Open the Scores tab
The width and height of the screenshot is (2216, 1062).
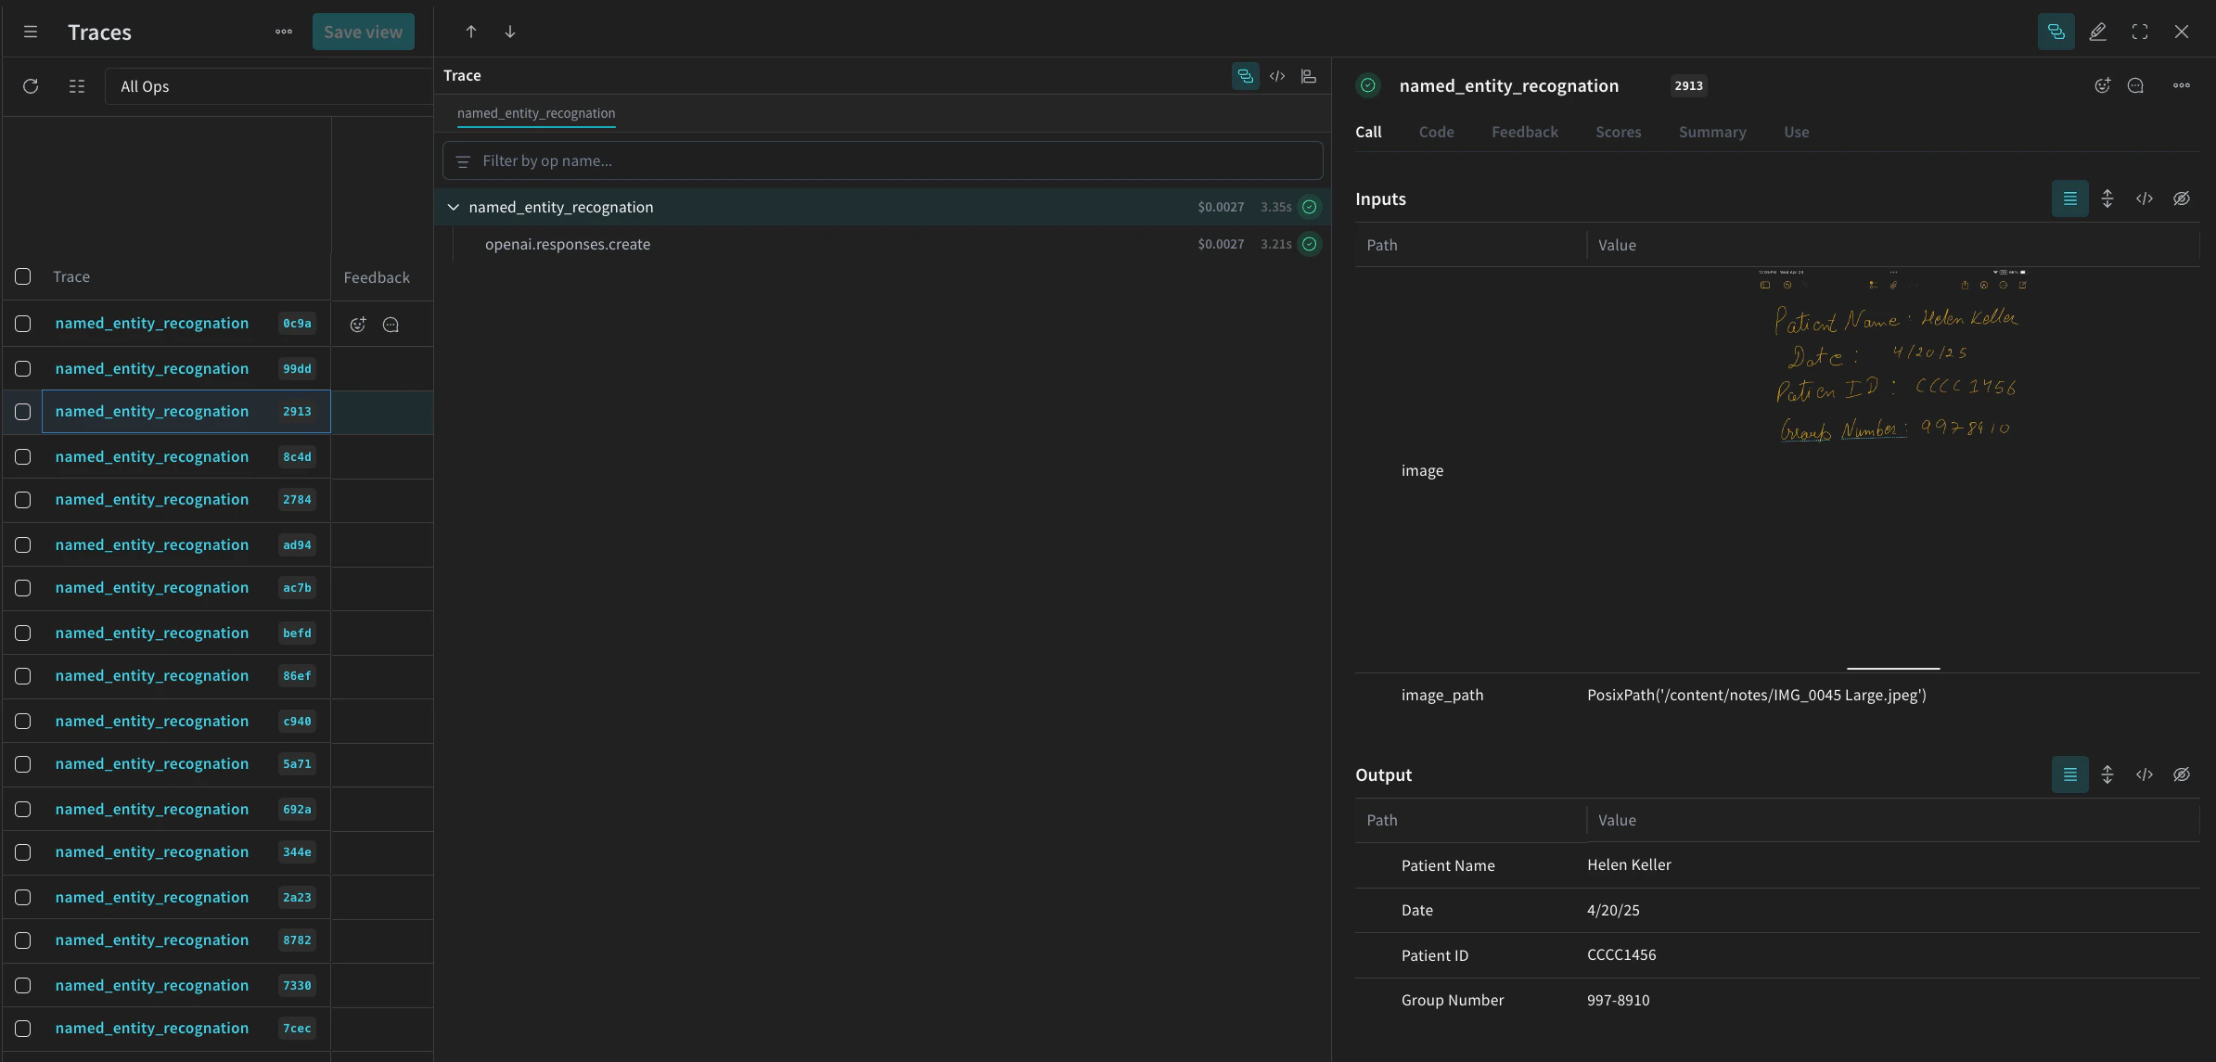pyautogui.click(x=1618, y=132)
